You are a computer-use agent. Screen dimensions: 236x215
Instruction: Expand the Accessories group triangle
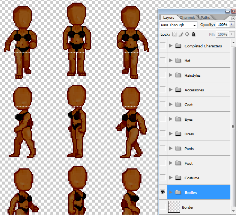(171, 89)
